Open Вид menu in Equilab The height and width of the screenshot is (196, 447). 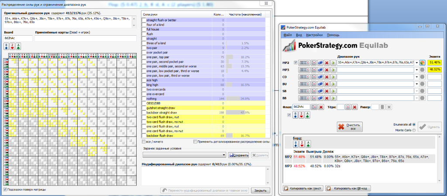[299, 35]
